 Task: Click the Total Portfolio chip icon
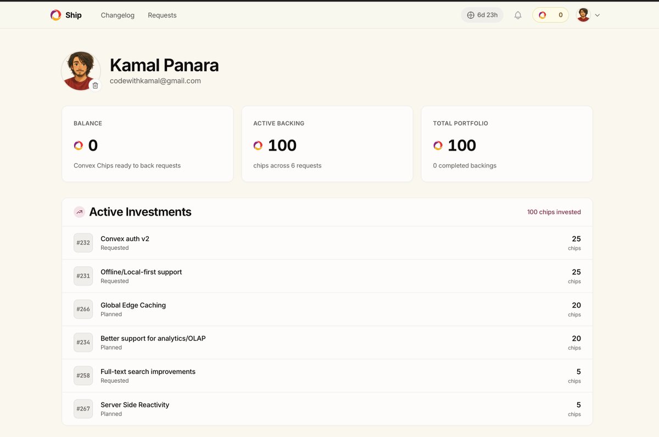point(438,145)
